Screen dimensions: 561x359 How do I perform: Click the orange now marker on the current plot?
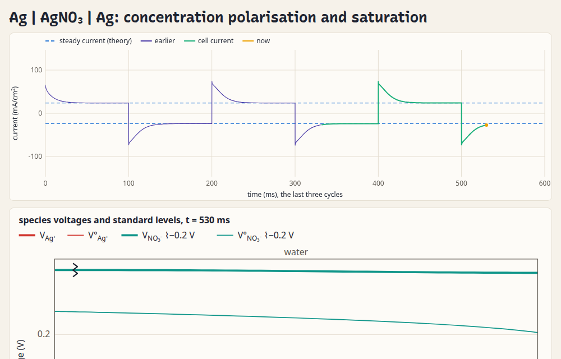tap(486, 125)
